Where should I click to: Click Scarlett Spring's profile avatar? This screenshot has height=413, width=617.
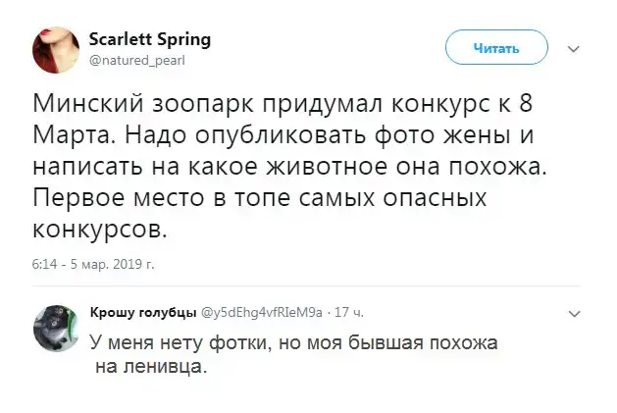[56, 48]
